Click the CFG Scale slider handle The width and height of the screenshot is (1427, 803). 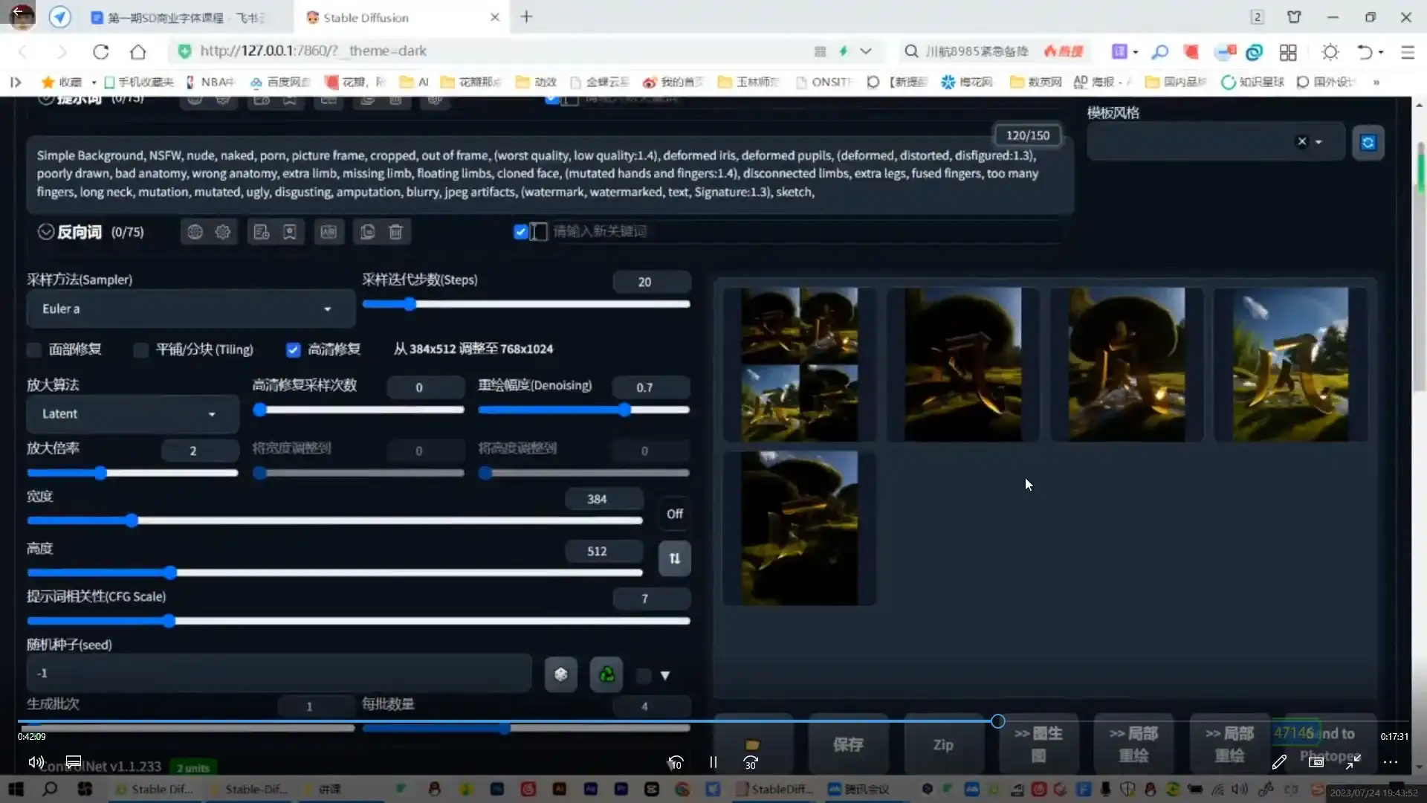[x=169, y=621]
